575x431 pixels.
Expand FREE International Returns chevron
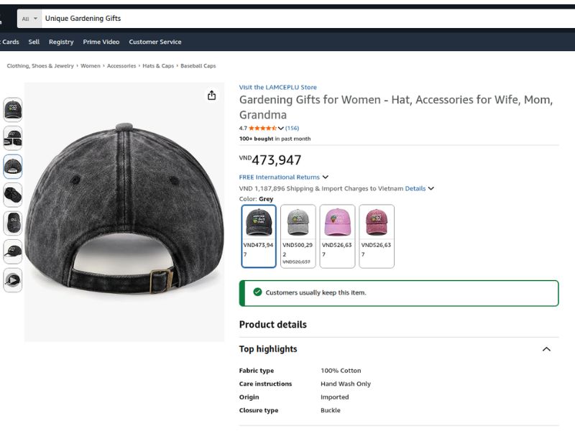326,177
